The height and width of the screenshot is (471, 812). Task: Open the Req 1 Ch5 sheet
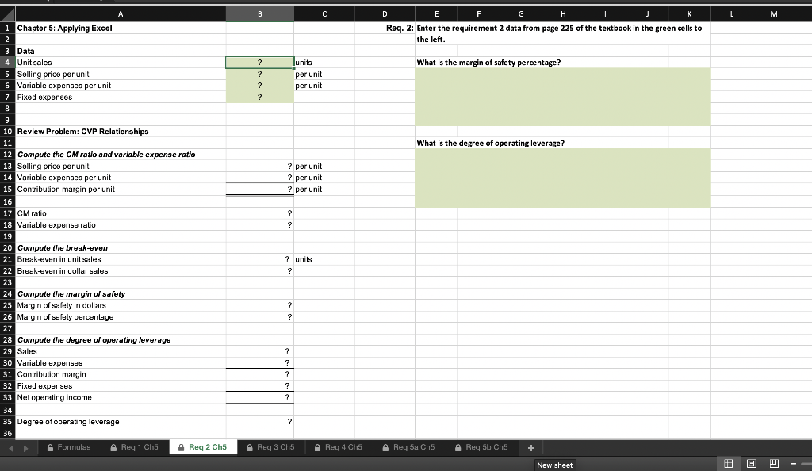click(x=140, y=446)
